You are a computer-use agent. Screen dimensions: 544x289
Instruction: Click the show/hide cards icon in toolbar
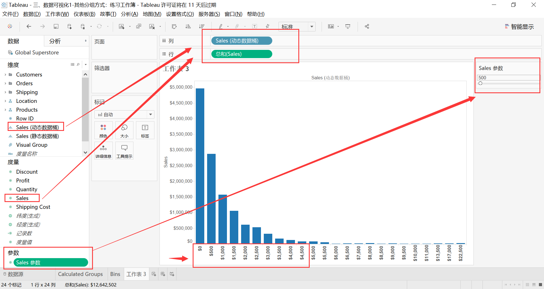(331, 26)
